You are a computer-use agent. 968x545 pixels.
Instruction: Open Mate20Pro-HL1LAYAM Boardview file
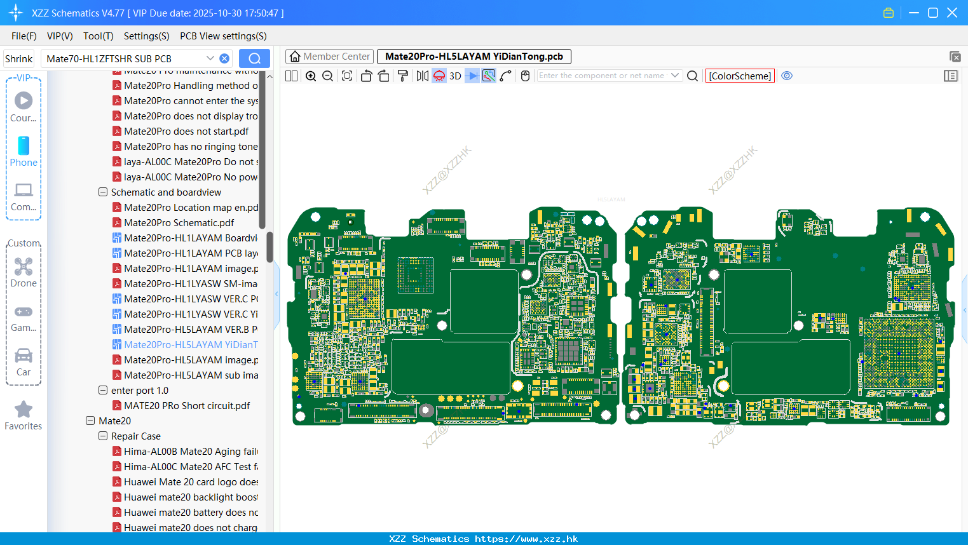(185, 238)
